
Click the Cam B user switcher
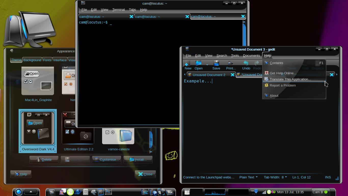320,192
